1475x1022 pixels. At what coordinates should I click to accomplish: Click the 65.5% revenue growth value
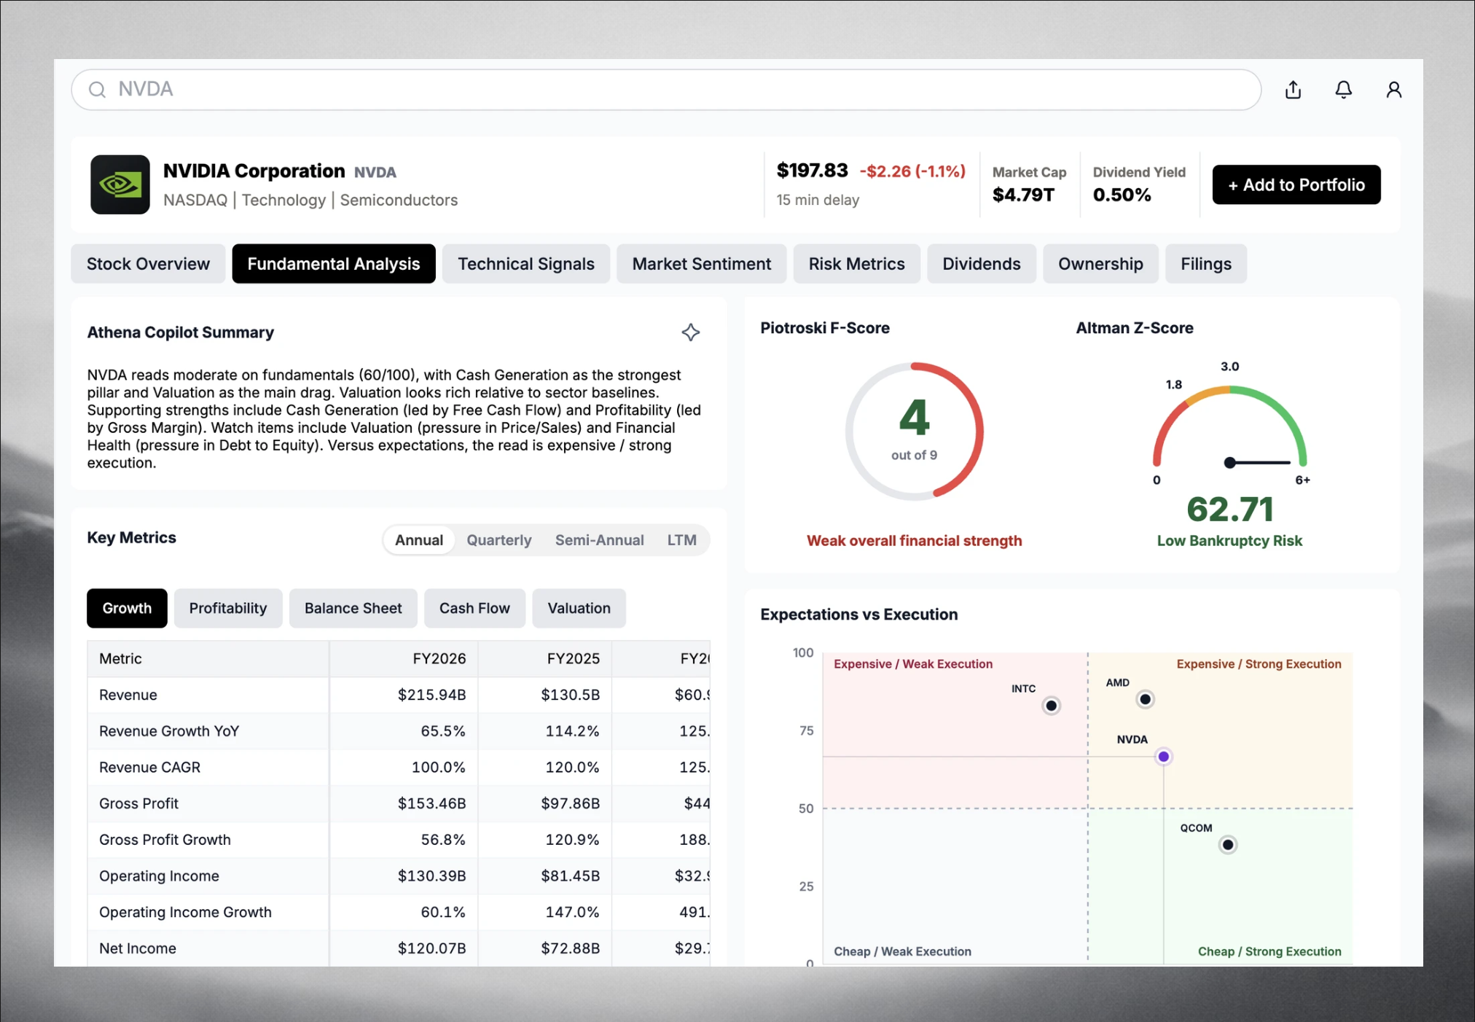click(443, 731)
